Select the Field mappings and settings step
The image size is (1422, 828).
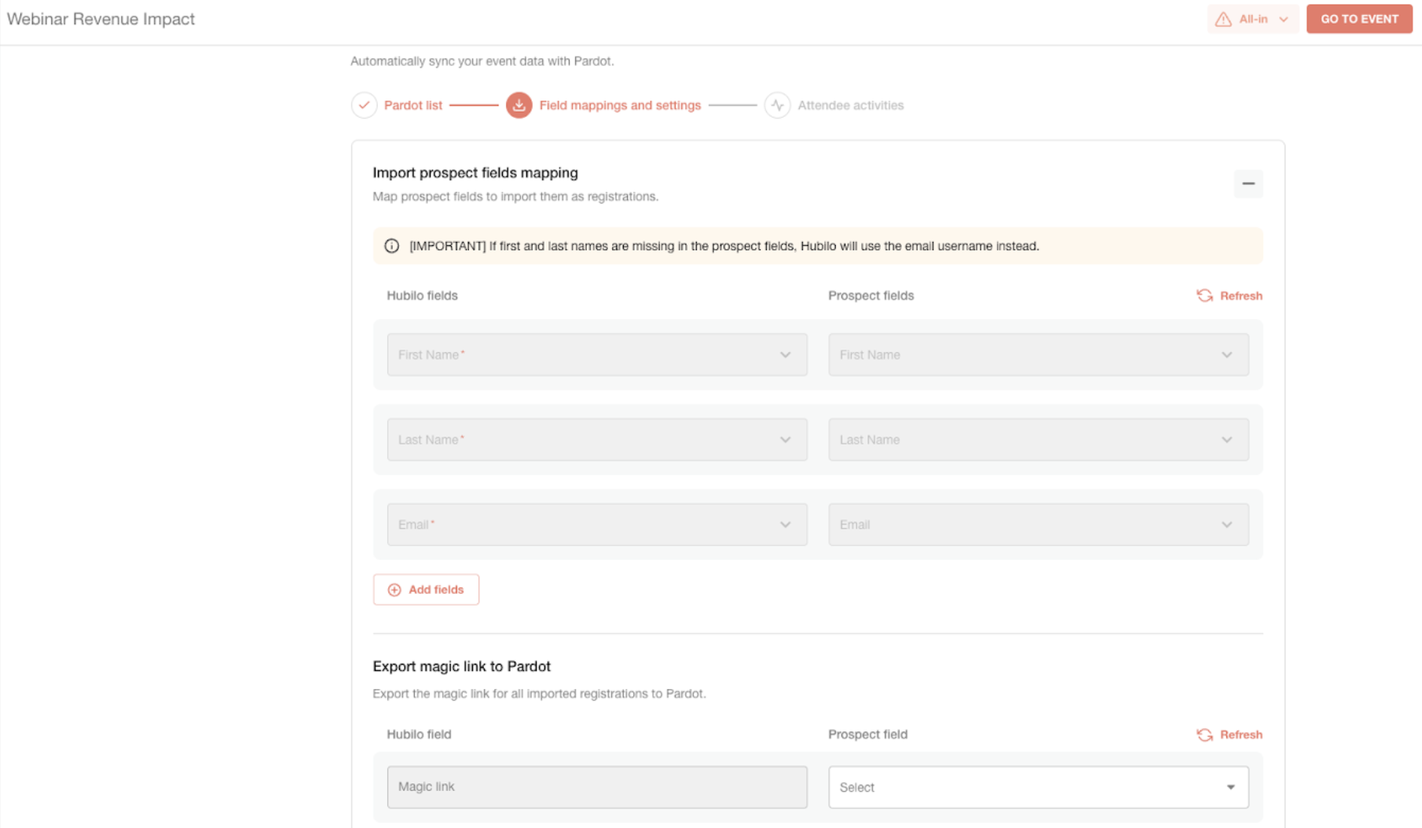click(x=620, y=105)
